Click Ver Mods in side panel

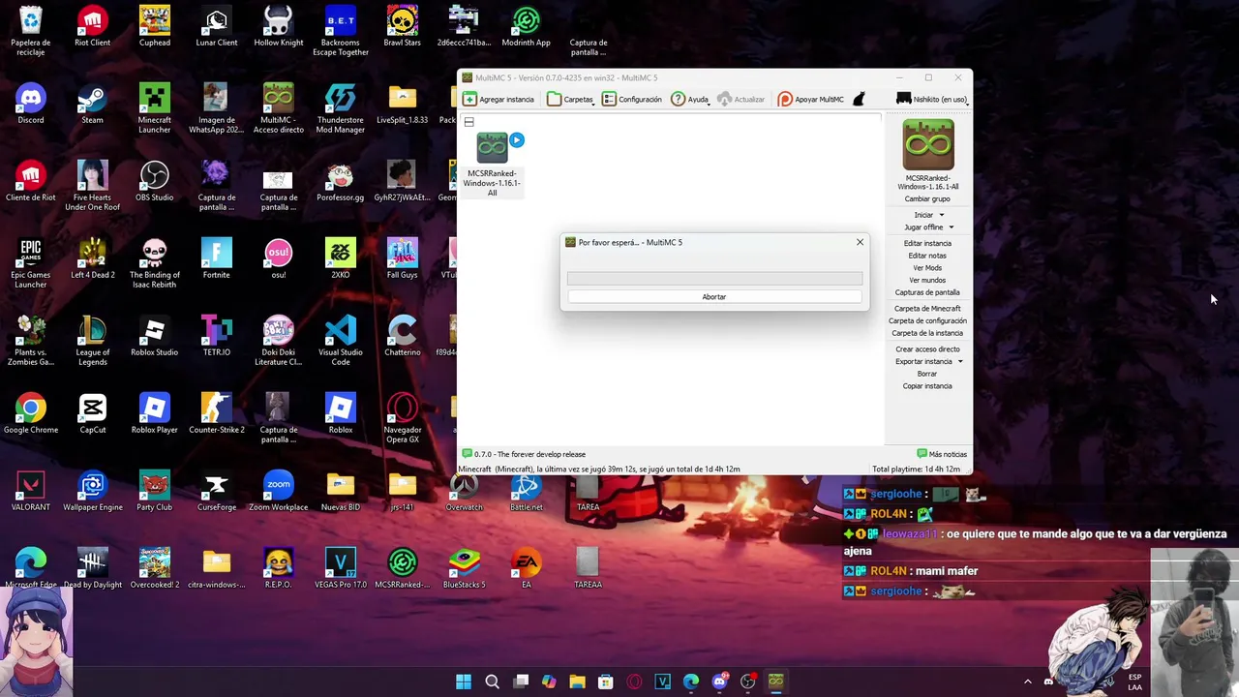coord(927,268)
